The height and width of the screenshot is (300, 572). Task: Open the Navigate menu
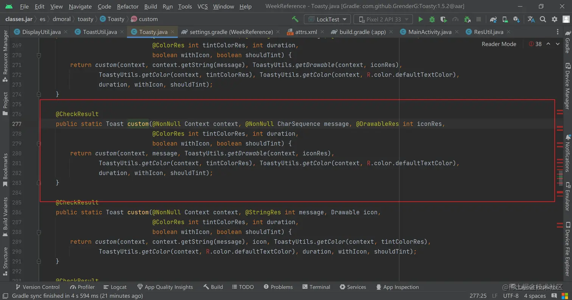coord(80,6)
